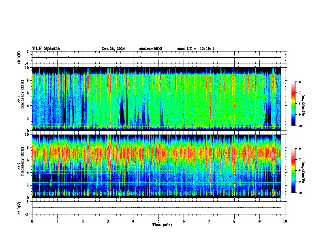Click the "VLF Spectra" title text
This screenshot has height=248, width=321.
pyautogui.click(x=46, y=49)
